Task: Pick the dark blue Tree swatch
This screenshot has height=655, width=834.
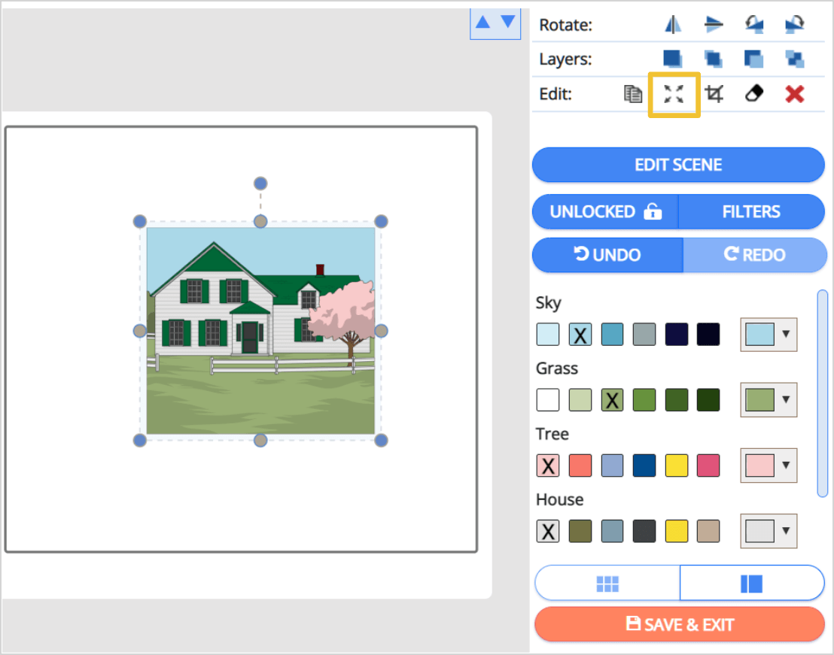Action: pos(644,465)
